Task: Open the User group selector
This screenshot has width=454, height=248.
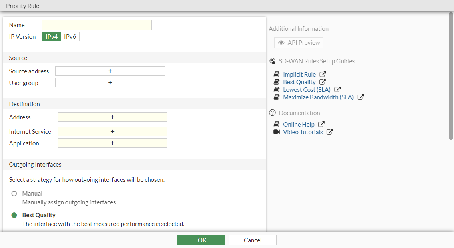Action: [110, 83]
